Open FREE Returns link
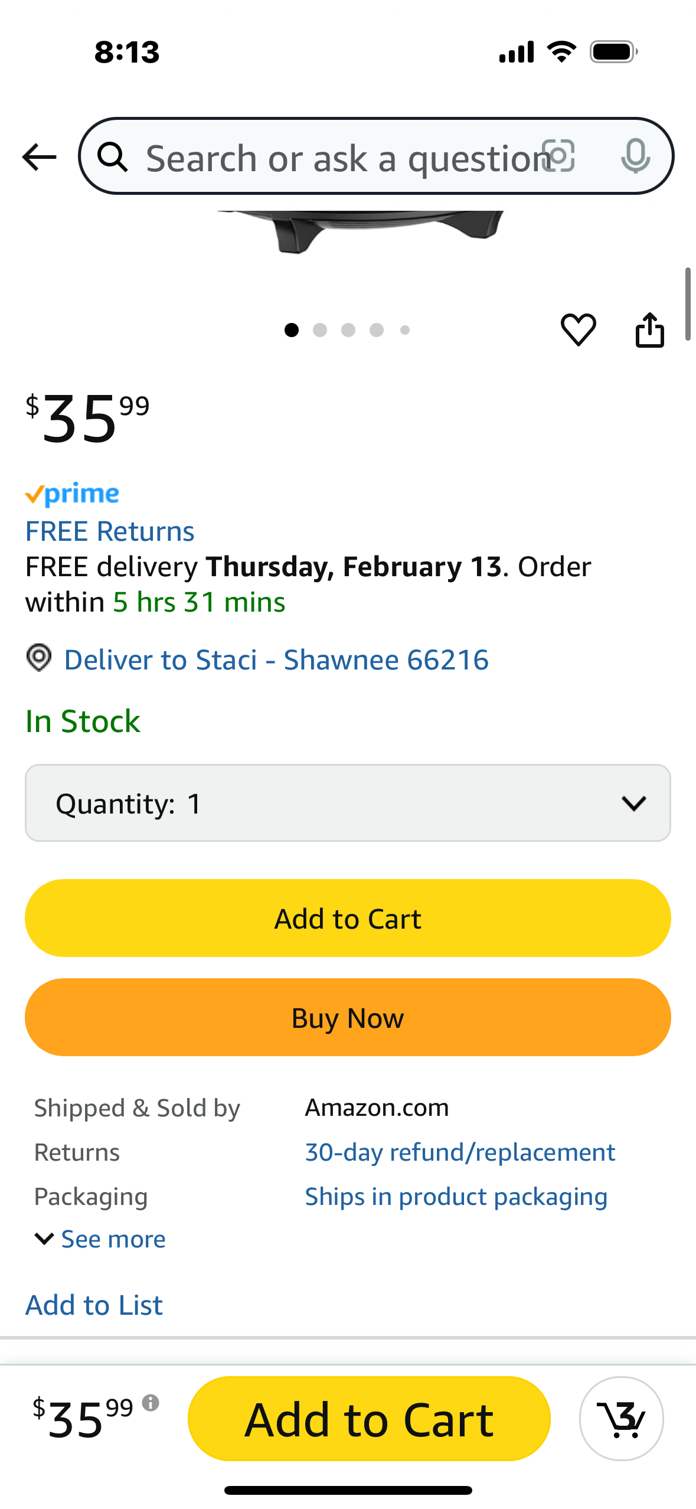This screenshot has height=1509, width=696. pyautogui.click(x=110, y=531)
